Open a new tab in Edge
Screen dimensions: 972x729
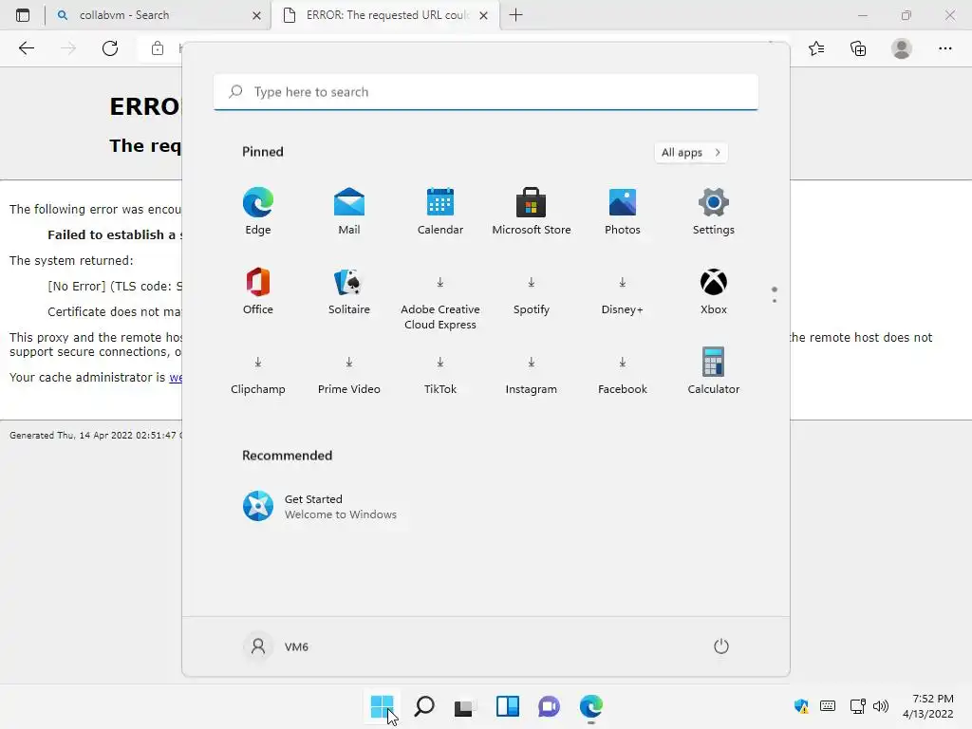[x=515, y=15]
